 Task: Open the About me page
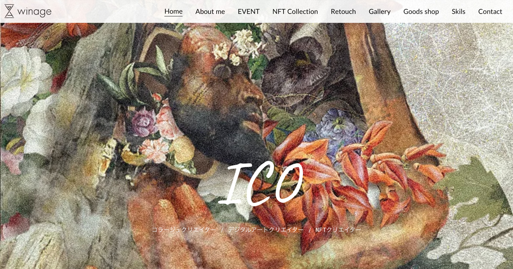pyautogui.click(x=210, y=12)
